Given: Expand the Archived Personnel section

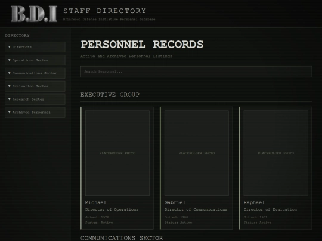Looking at the screenshot, I should [x=35, y=112].
